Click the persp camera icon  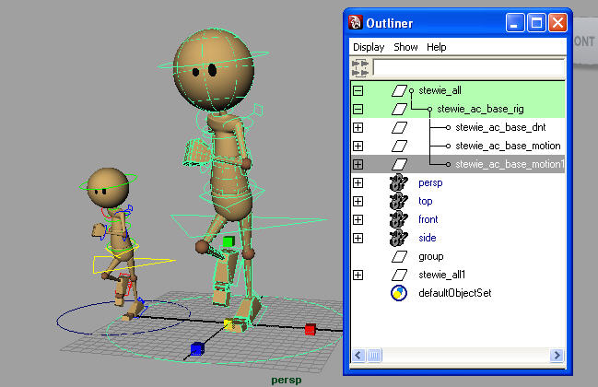[x=399, y=182]
